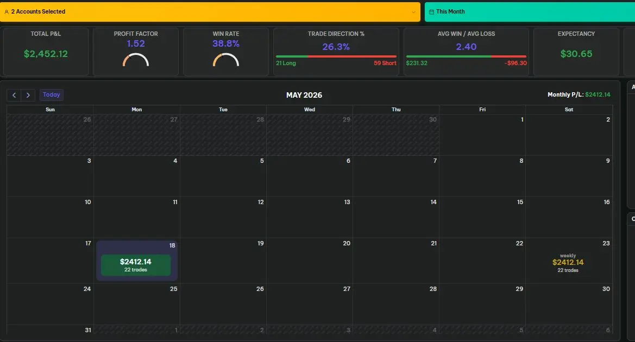Click the Sun column header
635x342 pixels.
pyautogui.click(x=50, y=110)
